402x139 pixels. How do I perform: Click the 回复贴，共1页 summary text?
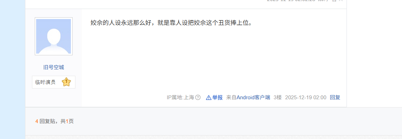click(x=57, y=121)
